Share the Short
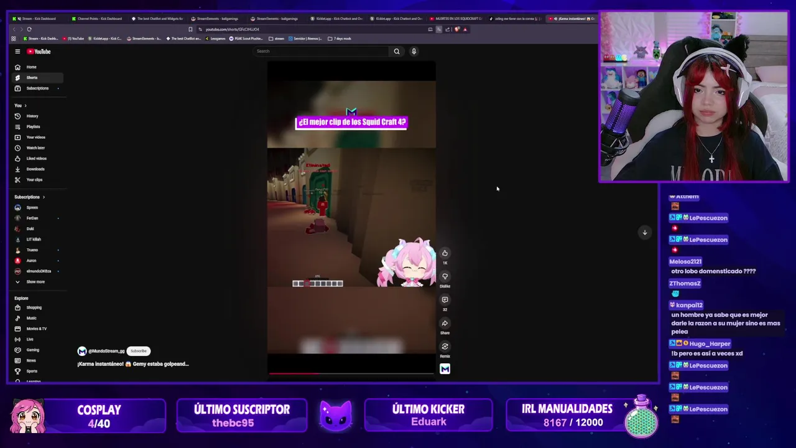The image size is (796, 448). [445, 323]
